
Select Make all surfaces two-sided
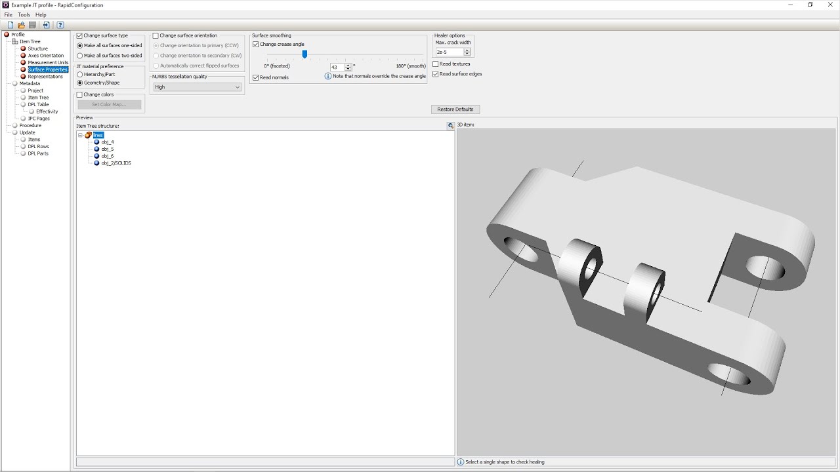point(80,56)
